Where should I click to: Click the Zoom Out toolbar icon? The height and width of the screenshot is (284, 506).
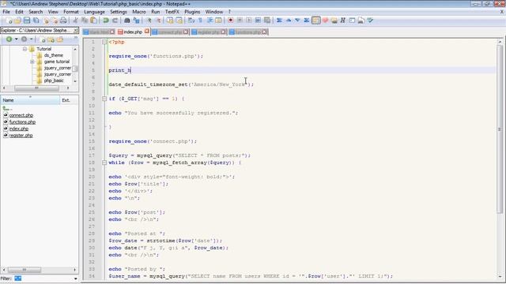[158, 21]
